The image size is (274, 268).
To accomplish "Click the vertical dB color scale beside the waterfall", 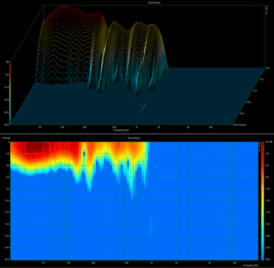I will 10,93.
